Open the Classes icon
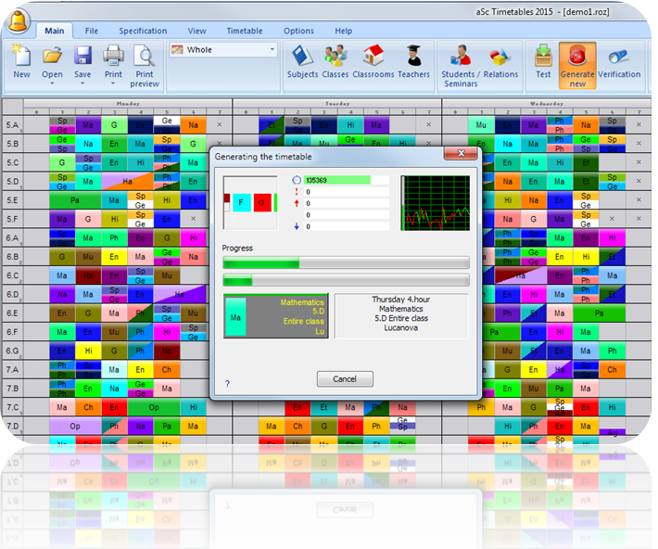This screenshot has height=549, width=658. point(335,61)
